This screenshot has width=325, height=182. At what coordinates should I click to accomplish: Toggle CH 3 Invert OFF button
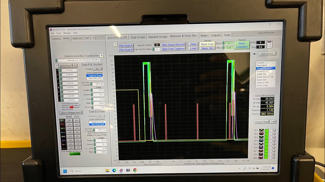click(70, 128)
